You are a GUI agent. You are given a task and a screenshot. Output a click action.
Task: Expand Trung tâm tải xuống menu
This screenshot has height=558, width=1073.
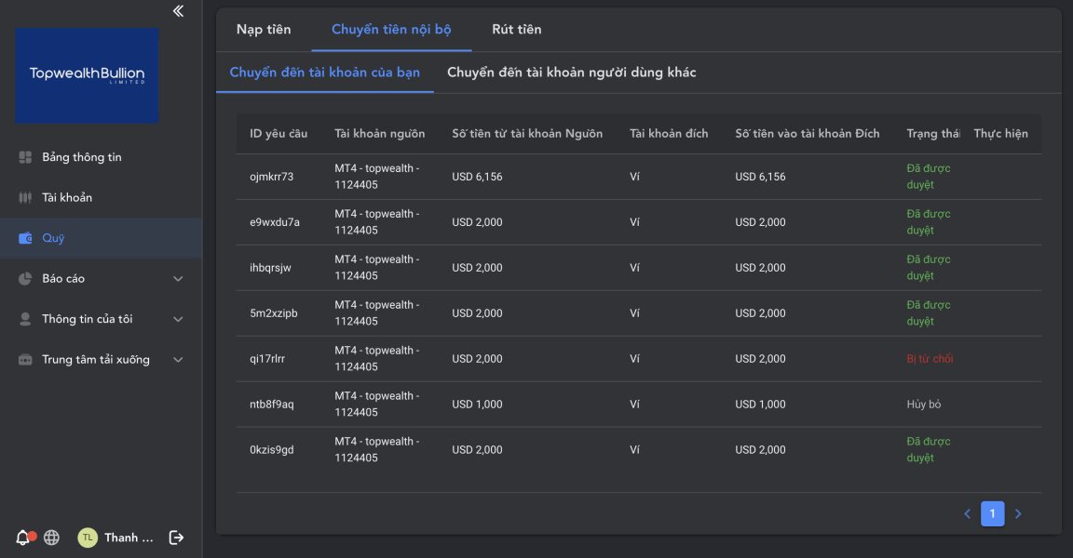tap(178, 360)
